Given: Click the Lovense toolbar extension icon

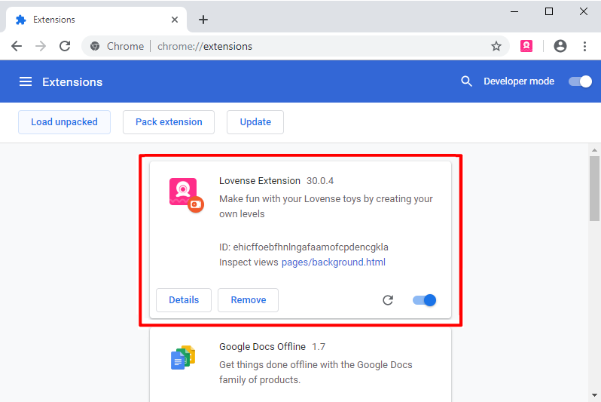Looking at the screenshot, I should [526, 46].
